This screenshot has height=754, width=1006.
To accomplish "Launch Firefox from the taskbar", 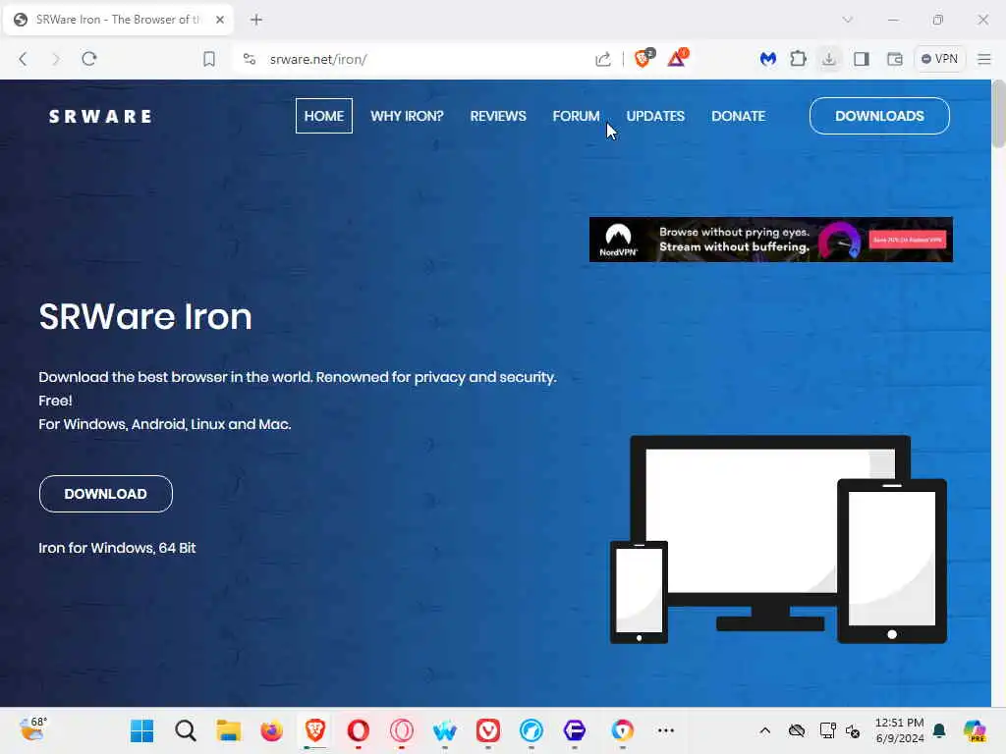I will coord(271,730).
